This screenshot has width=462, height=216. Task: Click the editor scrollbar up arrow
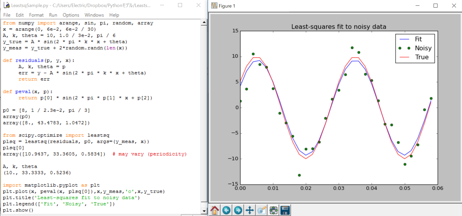pyautogui.click(x=204, y=22)
